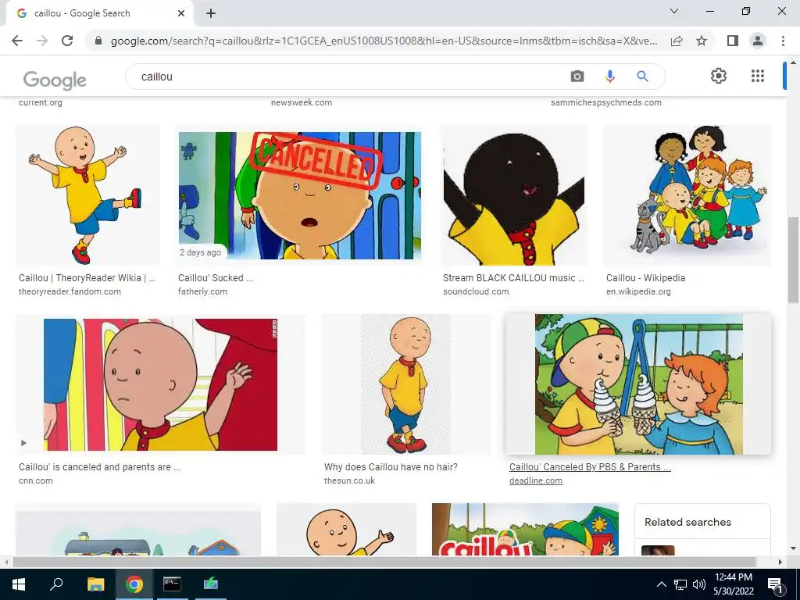
Task: Open Chrome side panel
Action: (733, 41)
